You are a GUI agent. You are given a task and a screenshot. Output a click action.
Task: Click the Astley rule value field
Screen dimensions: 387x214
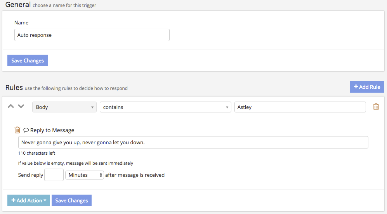coord(300,107)
